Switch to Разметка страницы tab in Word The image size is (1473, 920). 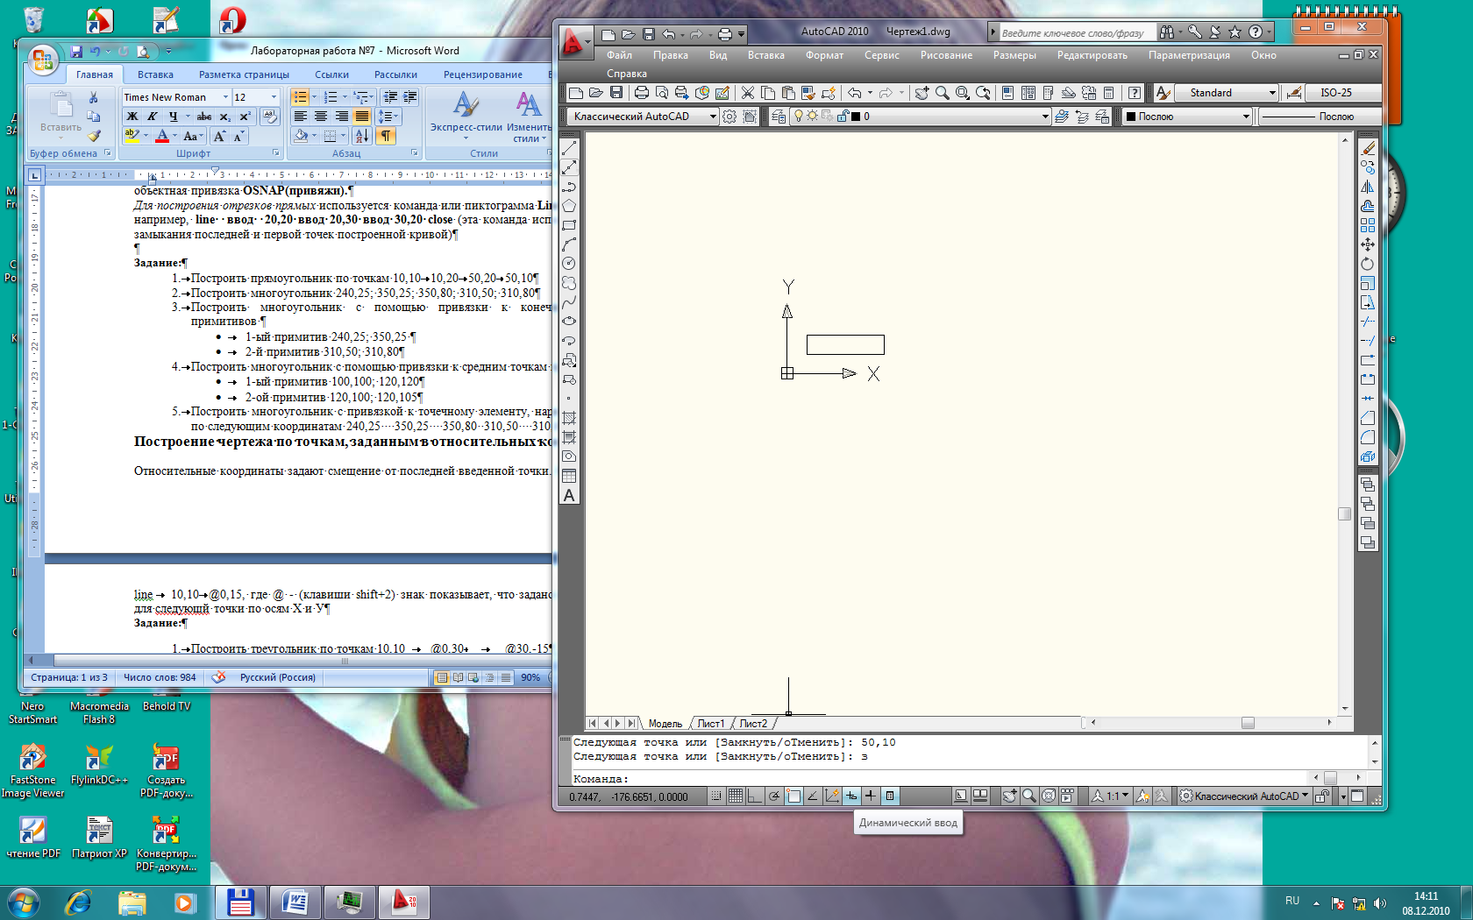pyautogui.click(x=244, y=74)
